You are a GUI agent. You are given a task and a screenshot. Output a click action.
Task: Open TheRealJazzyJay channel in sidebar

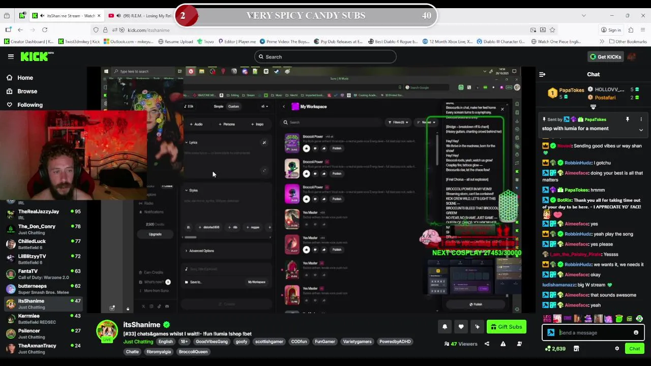point(43,214)
